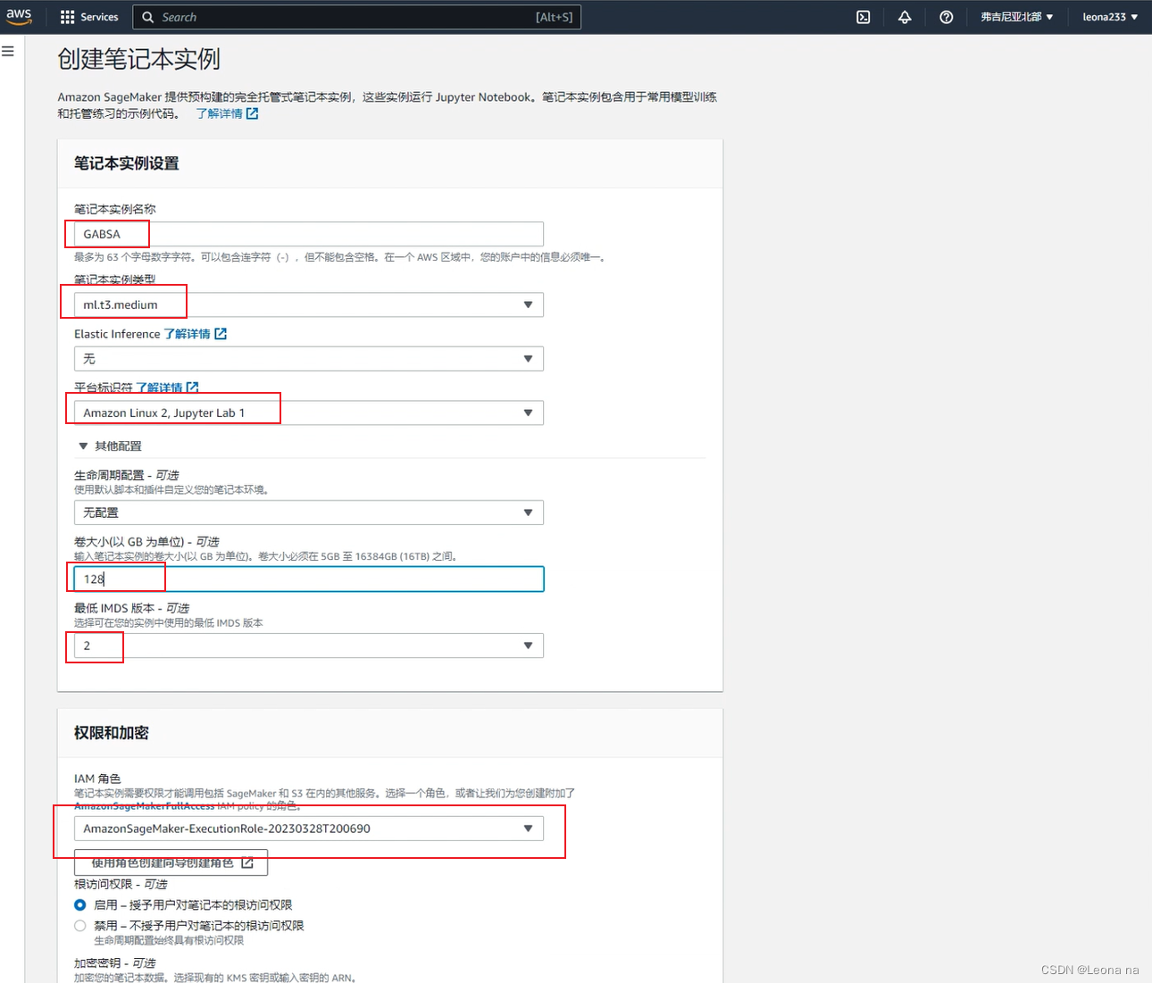1152x983 pixels.
Task: Collapse the 其他配置 section
Action: tap(110, 446)
